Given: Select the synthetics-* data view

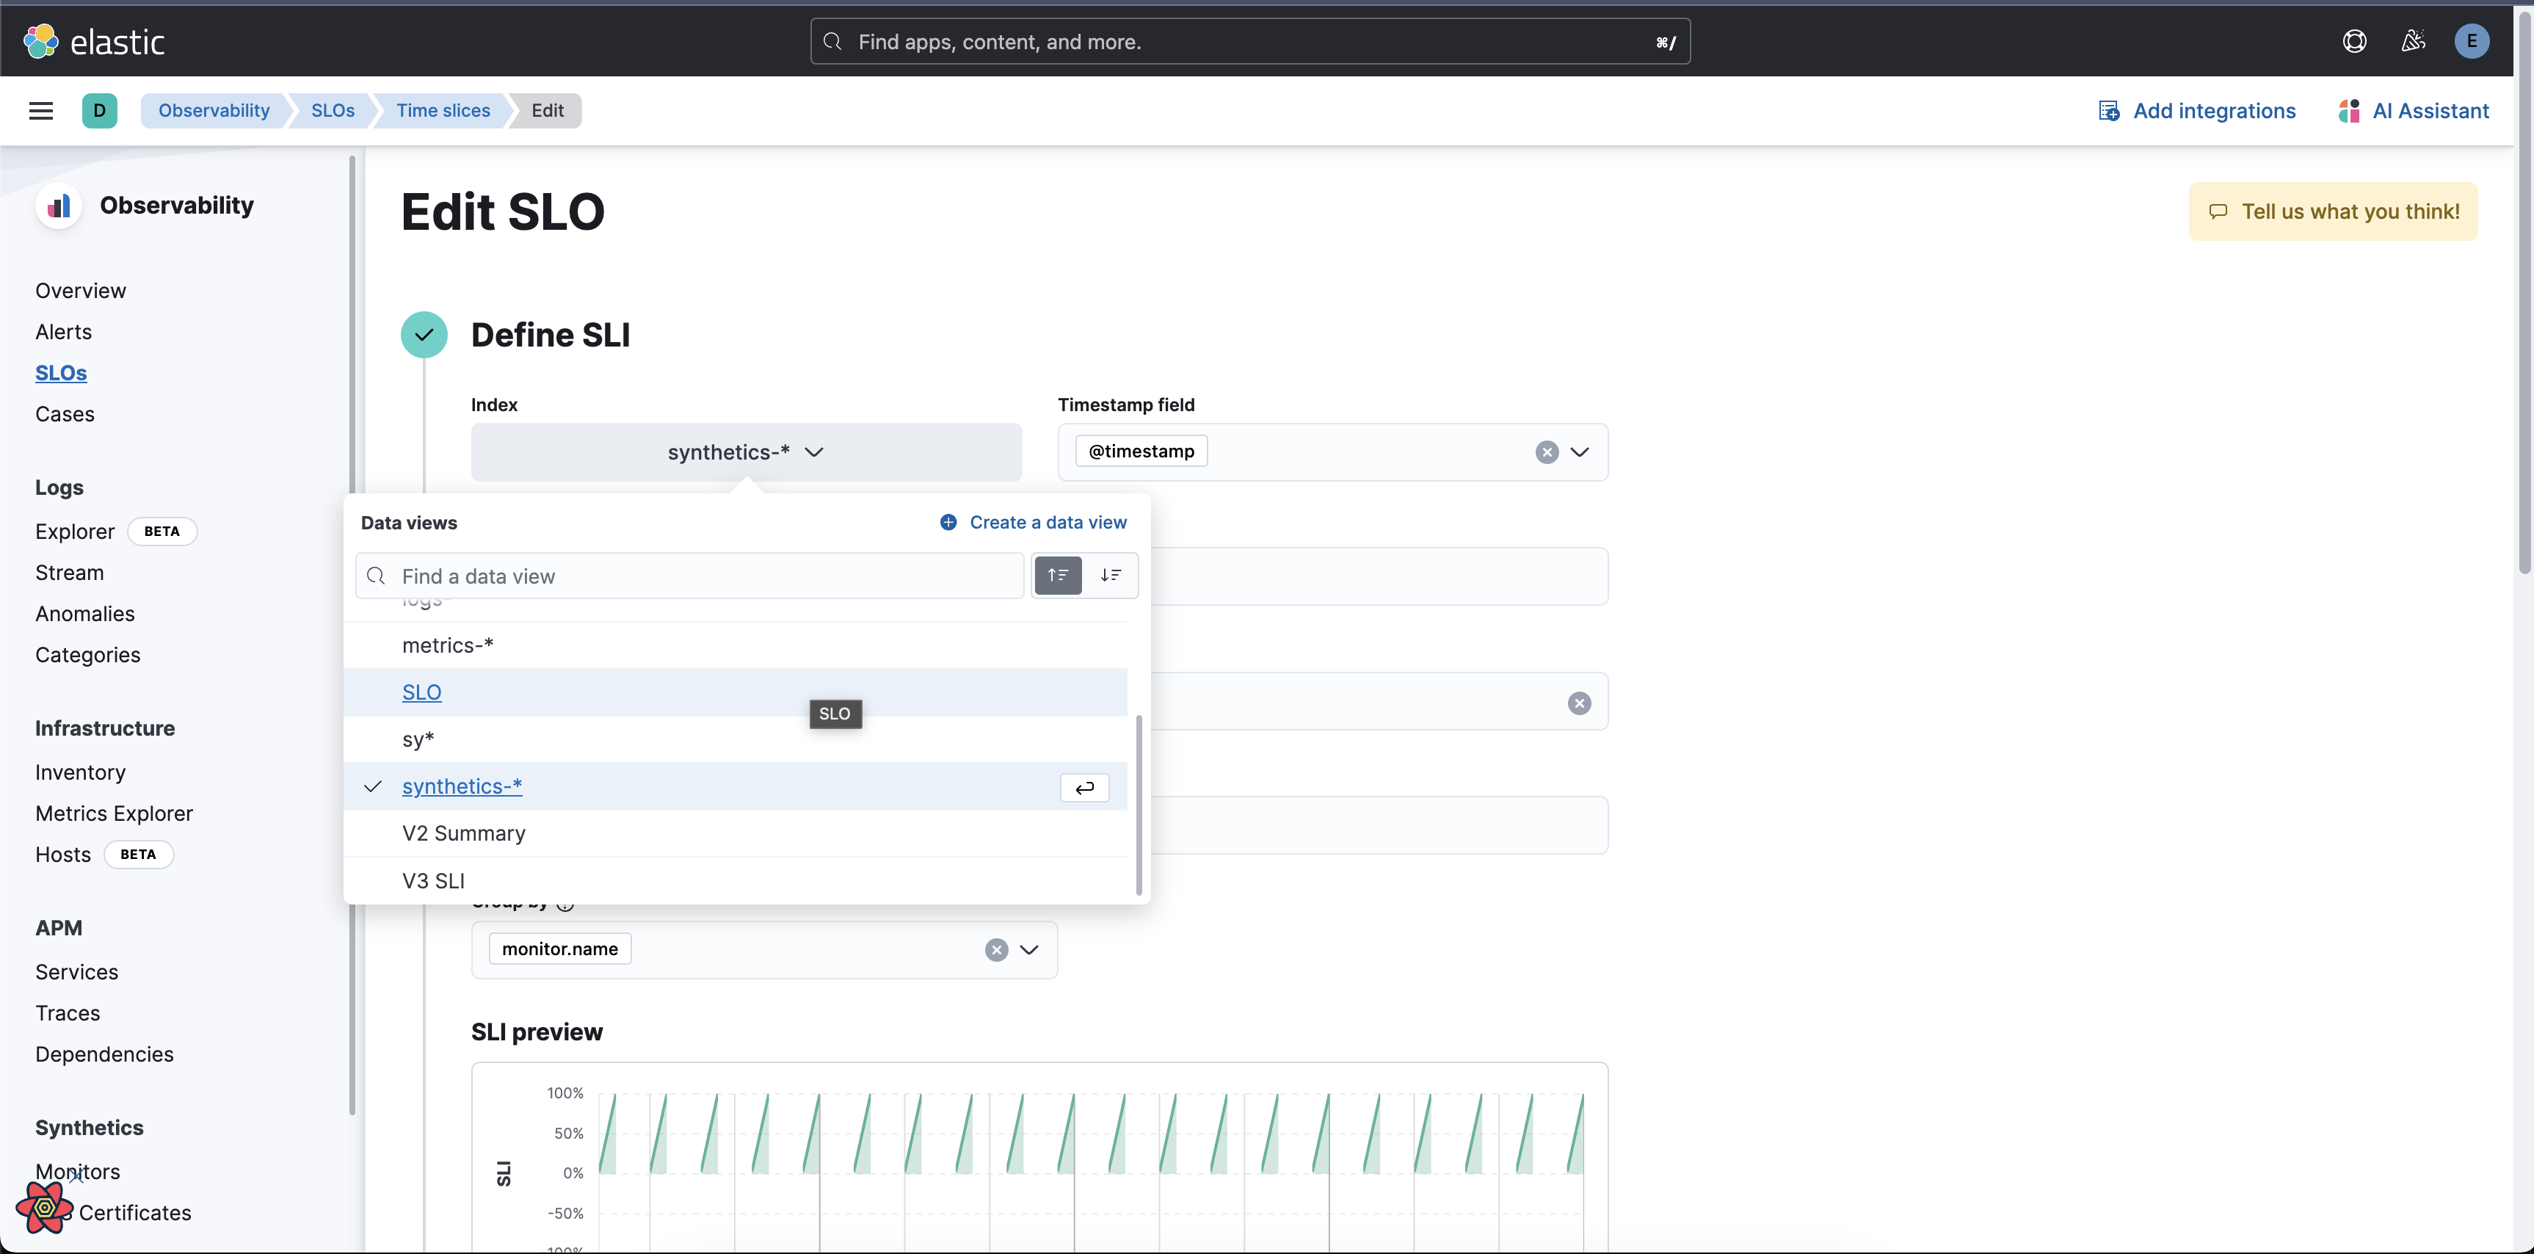Looking at the screenshot, I should 735,787.
